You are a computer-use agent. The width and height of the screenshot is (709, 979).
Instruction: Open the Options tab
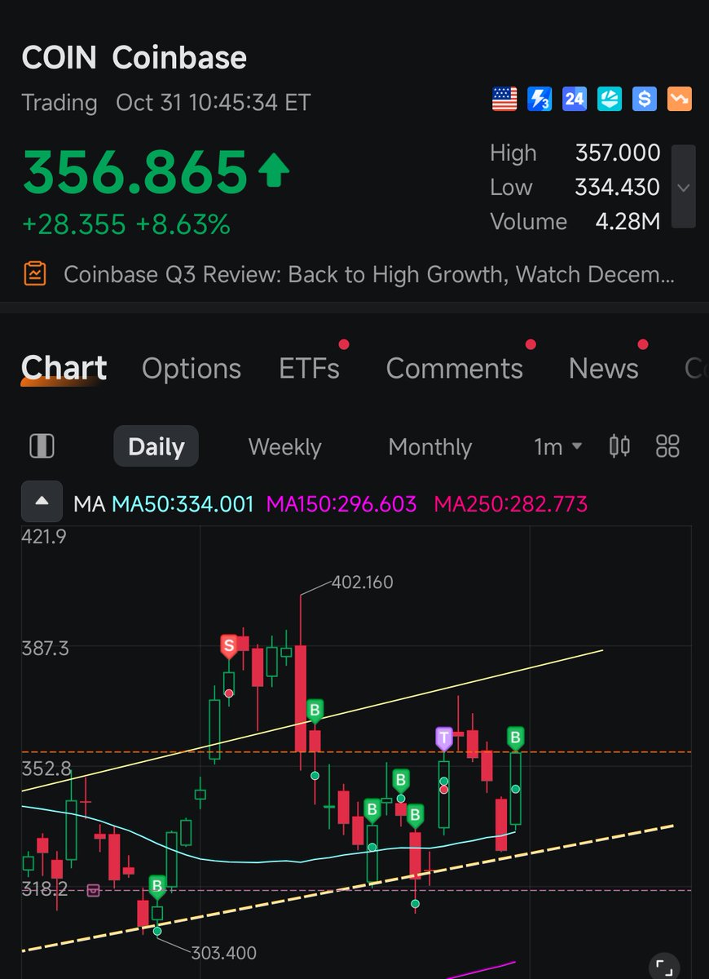192,369
